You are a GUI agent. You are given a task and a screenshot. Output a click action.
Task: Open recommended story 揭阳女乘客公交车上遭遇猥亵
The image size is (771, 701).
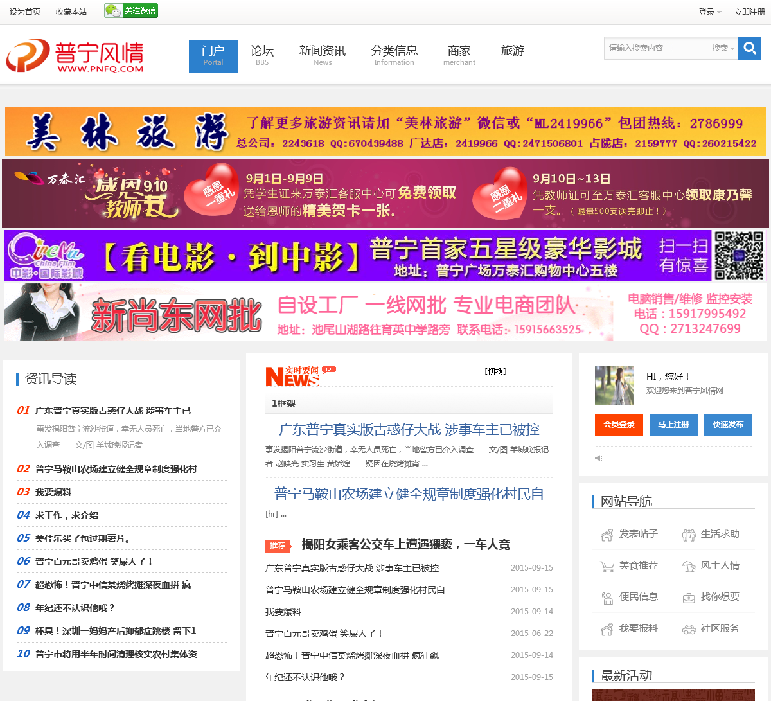click(x=405, y=545)
